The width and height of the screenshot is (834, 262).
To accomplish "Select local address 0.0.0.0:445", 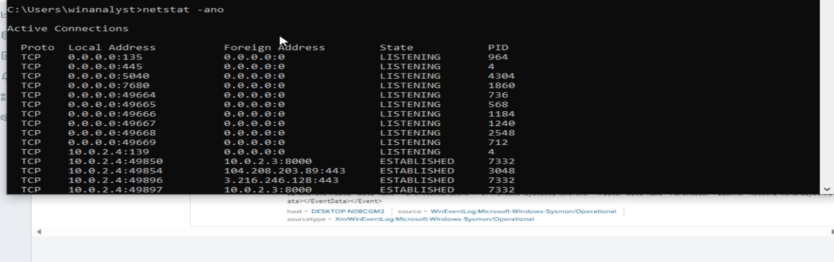I will 105,66.
